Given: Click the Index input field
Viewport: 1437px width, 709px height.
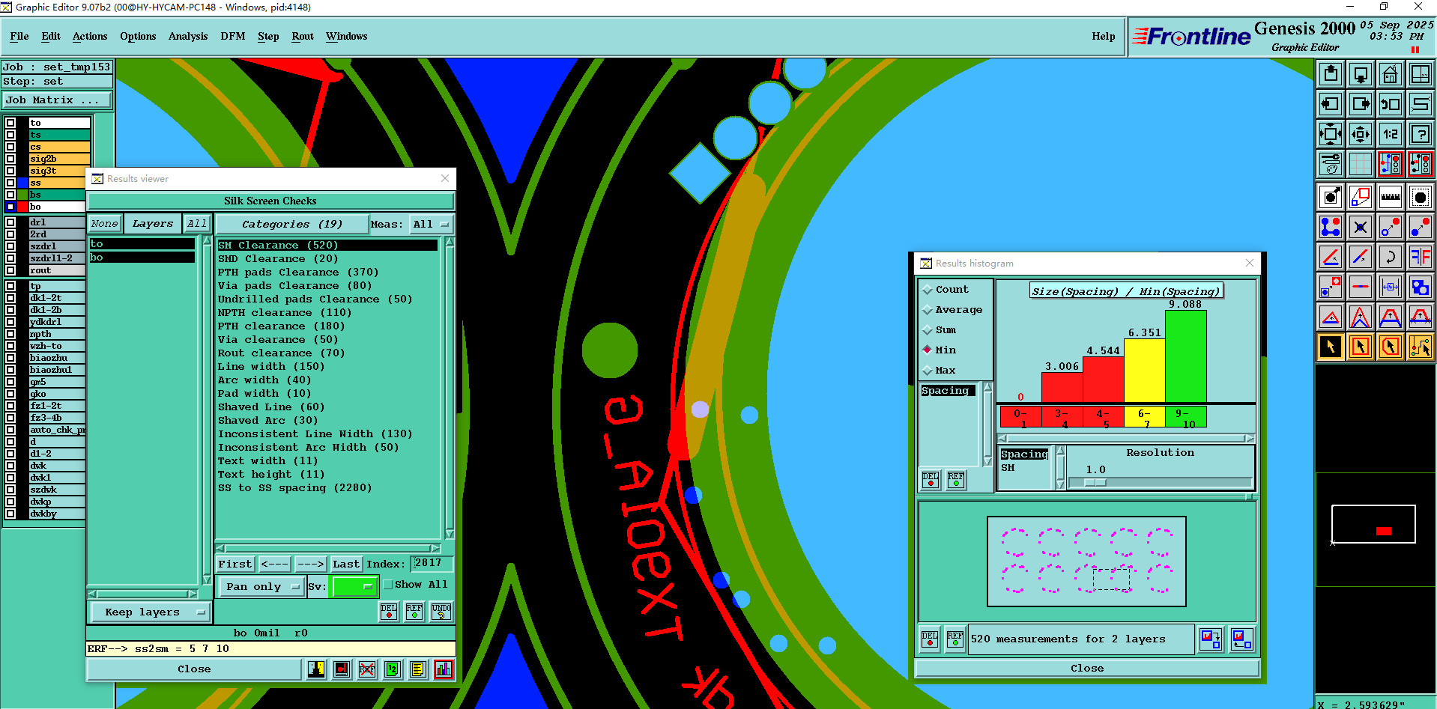Looking at the screenshot, I should click(x=431, y=564).
